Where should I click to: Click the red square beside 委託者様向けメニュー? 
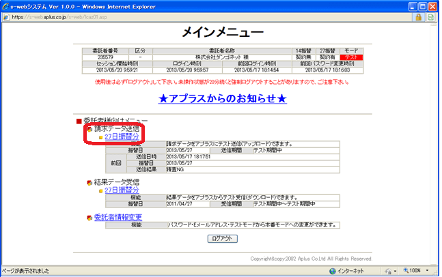tap(79, 121)
